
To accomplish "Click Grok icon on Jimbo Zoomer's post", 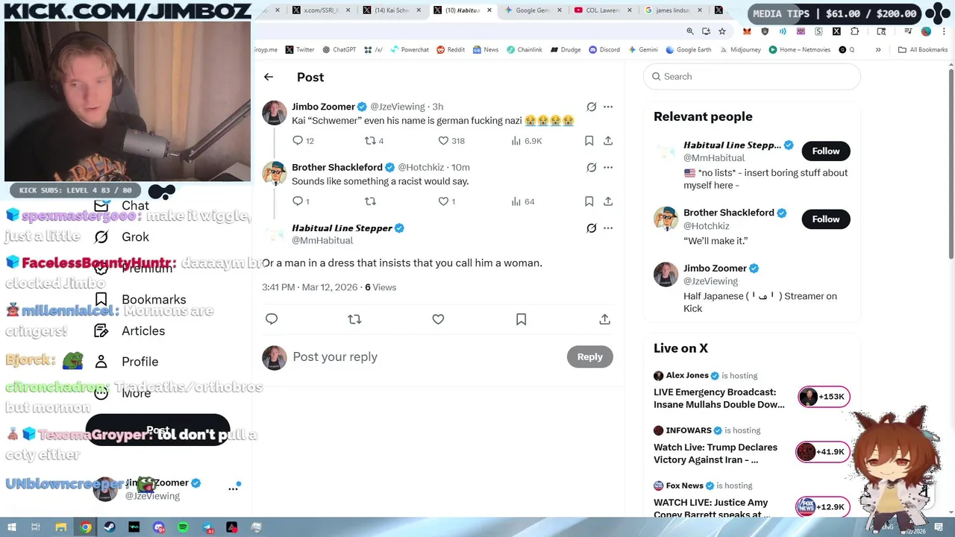I will (x=592, y=107).
